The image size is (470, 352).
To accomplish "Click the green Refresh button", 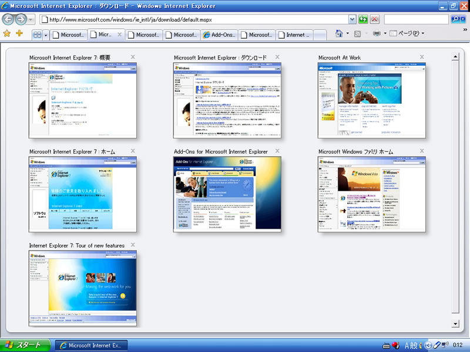I will 363,20.
